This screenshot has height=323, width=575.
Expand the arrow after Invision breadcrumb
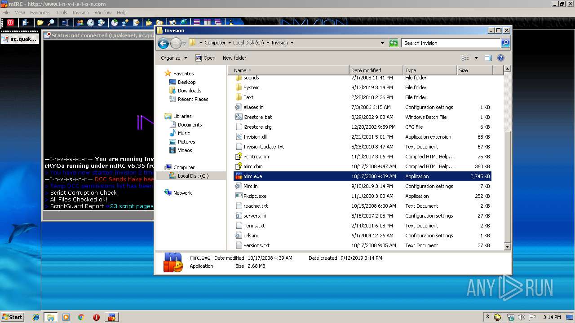pyautogui.click(x=292, y=43)
